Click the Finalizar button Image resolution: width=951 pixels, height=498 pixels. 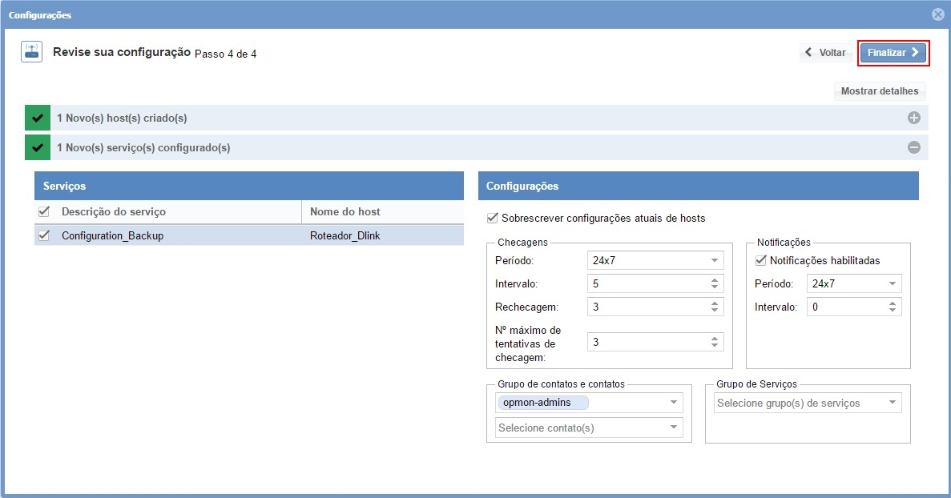tap(893, 52)
